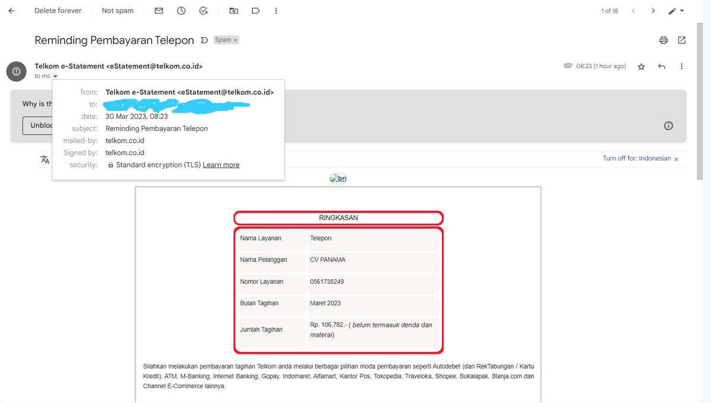
Task: Select the email subject 'Reminding Pembayaran Telepon'
Action: tap(114, 40)
